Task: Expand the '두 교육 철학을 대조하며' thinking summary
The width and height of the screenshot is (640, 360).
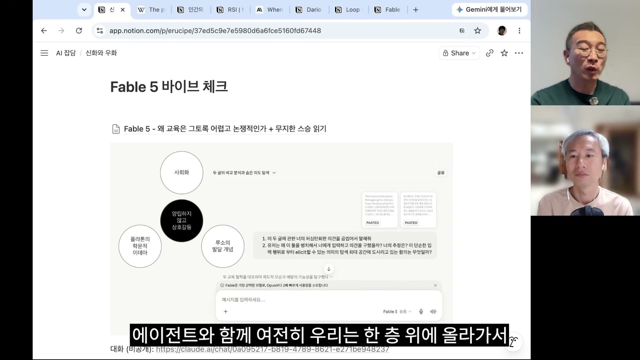Action: (x=278, y=277)
